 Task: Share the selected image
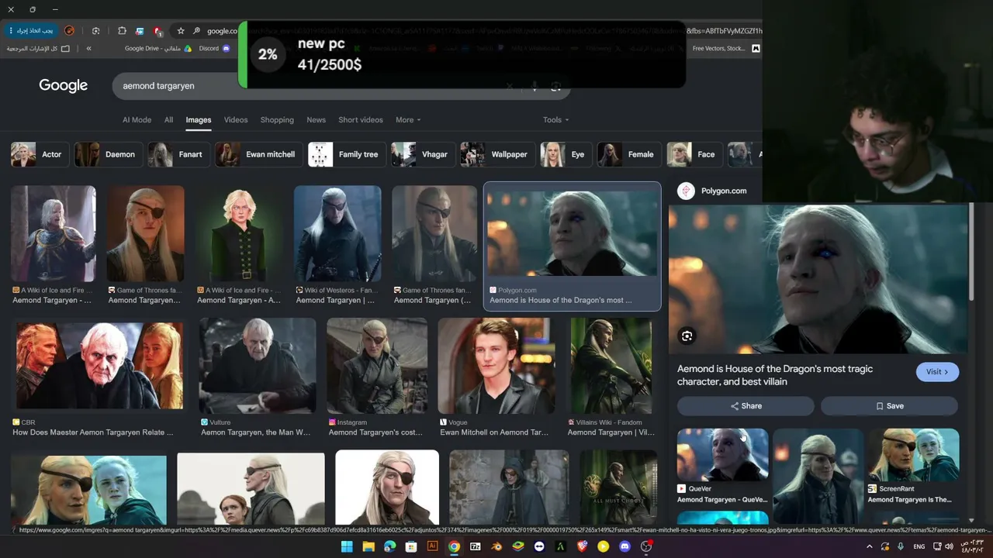(746, 406)
